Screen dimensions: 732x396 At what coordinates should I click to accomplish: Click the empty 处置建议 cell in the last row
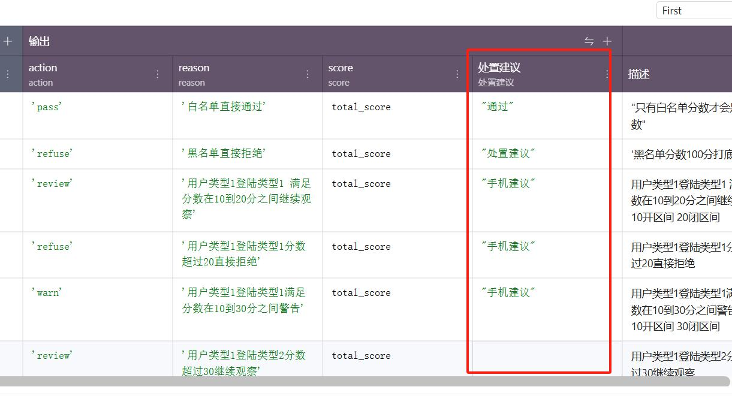540,356
